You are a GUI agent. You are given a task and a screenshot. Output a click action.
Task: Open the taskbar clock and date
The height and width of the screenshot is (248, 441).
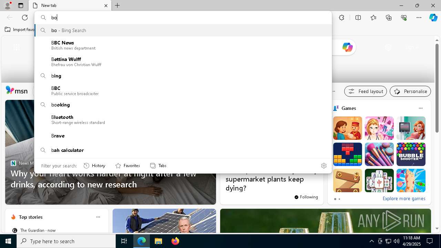[411, 241]
